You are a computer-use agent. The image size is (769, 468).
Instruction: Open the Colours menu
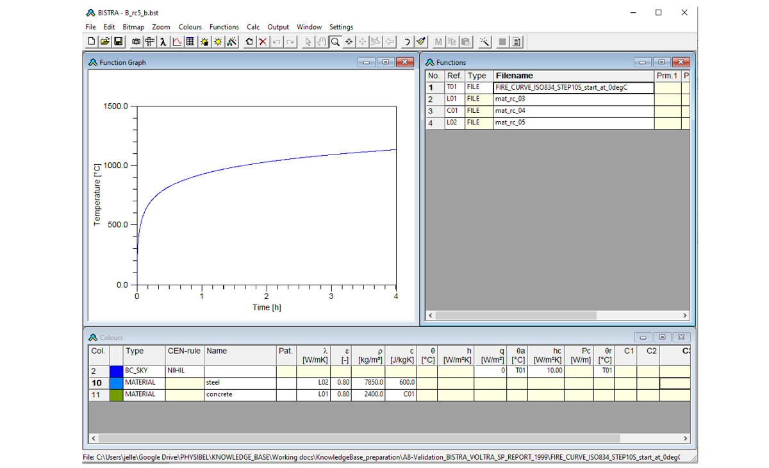click(x=190, y=27)
